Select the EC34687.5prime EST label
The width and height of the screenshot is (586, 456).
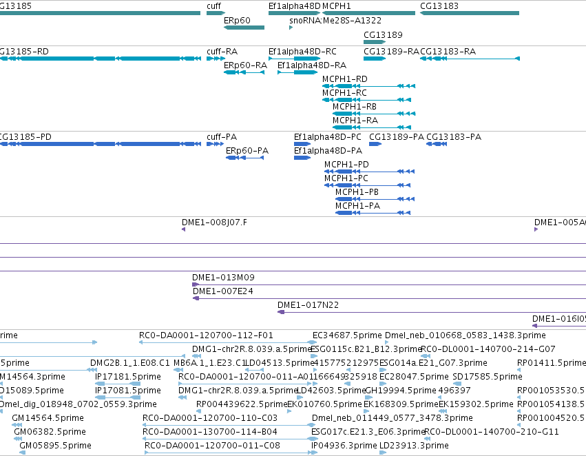click(347, 335)
